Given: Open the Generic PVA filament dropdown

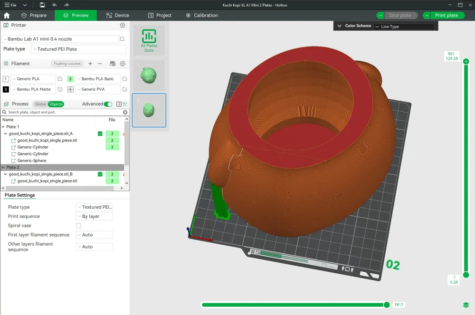Looking at the screenshot, I should [97, 89].
